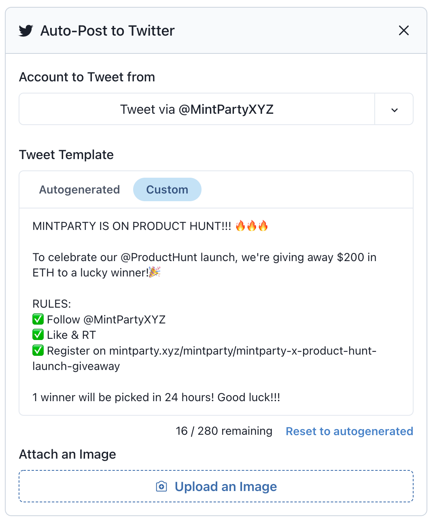Click the mintparty.xyz URL in the tweet
Image resolution: width=433 pixels, height=523 pixels.
point(204,358)
